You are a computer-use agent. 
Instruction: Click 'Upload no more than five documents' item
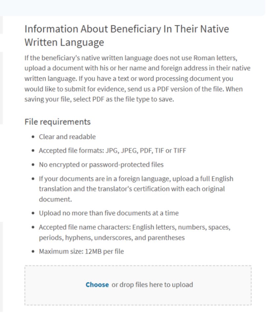tap(109, 213)
